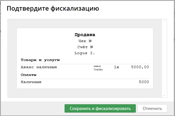Click the 1x quantity value
The width and height of the screenshot is (175, 116).
coord(116,67)
